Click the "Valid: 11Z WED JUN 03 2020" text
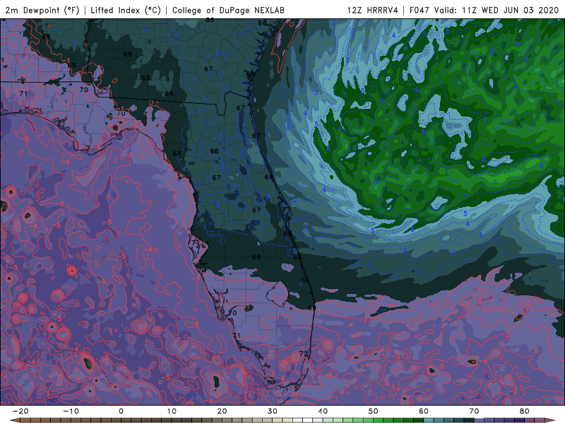Screen dimensions: 565x424 coord(497,11)
